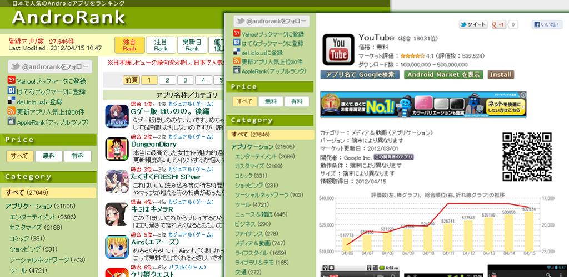Open 更新アプリ人気上位30件 link in detail window
The image size is (569, 277).
(272, 61)
